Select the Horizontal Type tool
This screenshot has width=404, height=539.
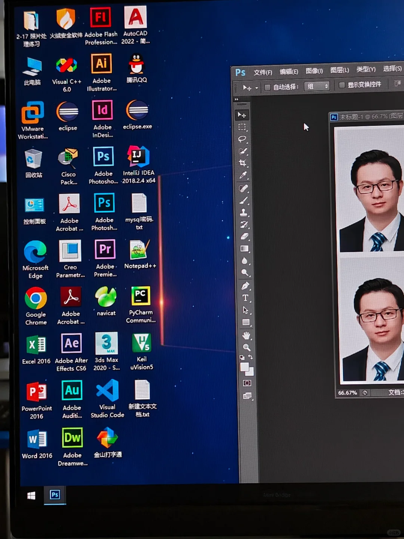(245, 298)
